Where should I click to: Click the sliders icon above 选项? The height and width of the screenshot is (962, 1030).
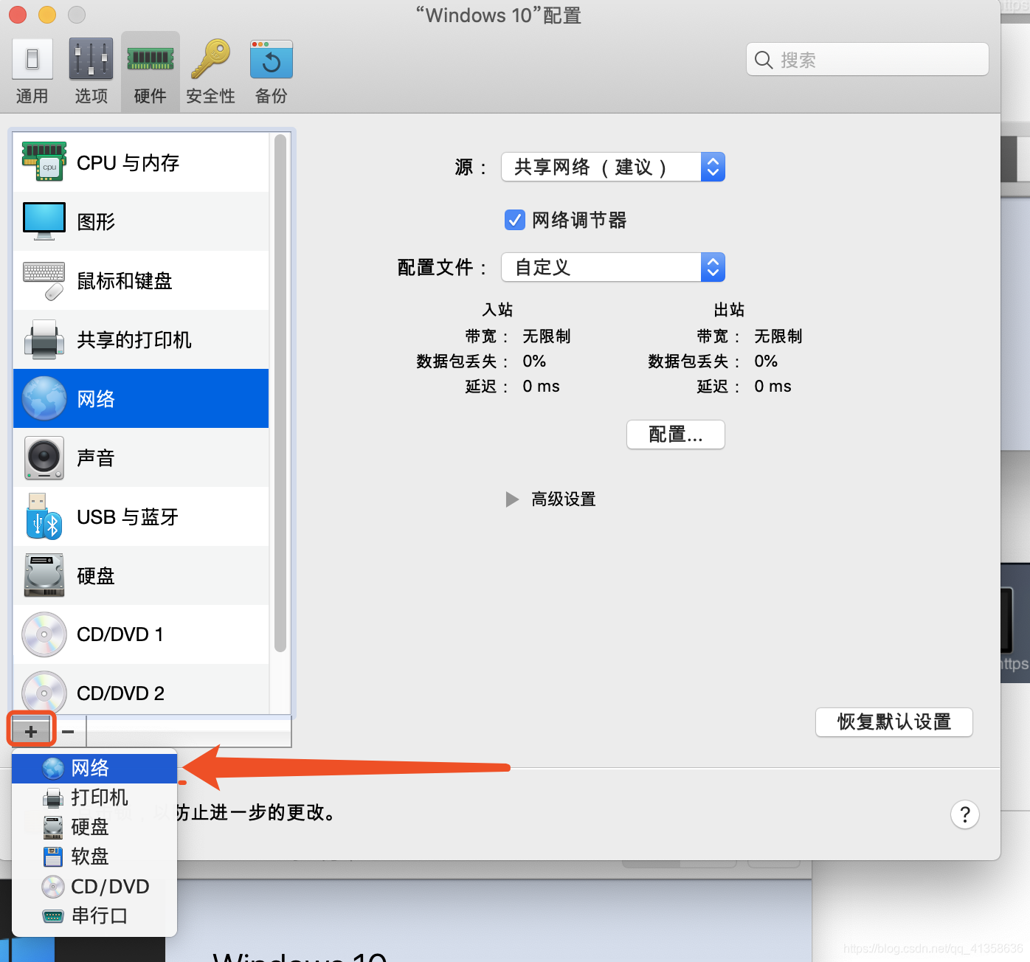pyautogui.click(x=91, y=58)
